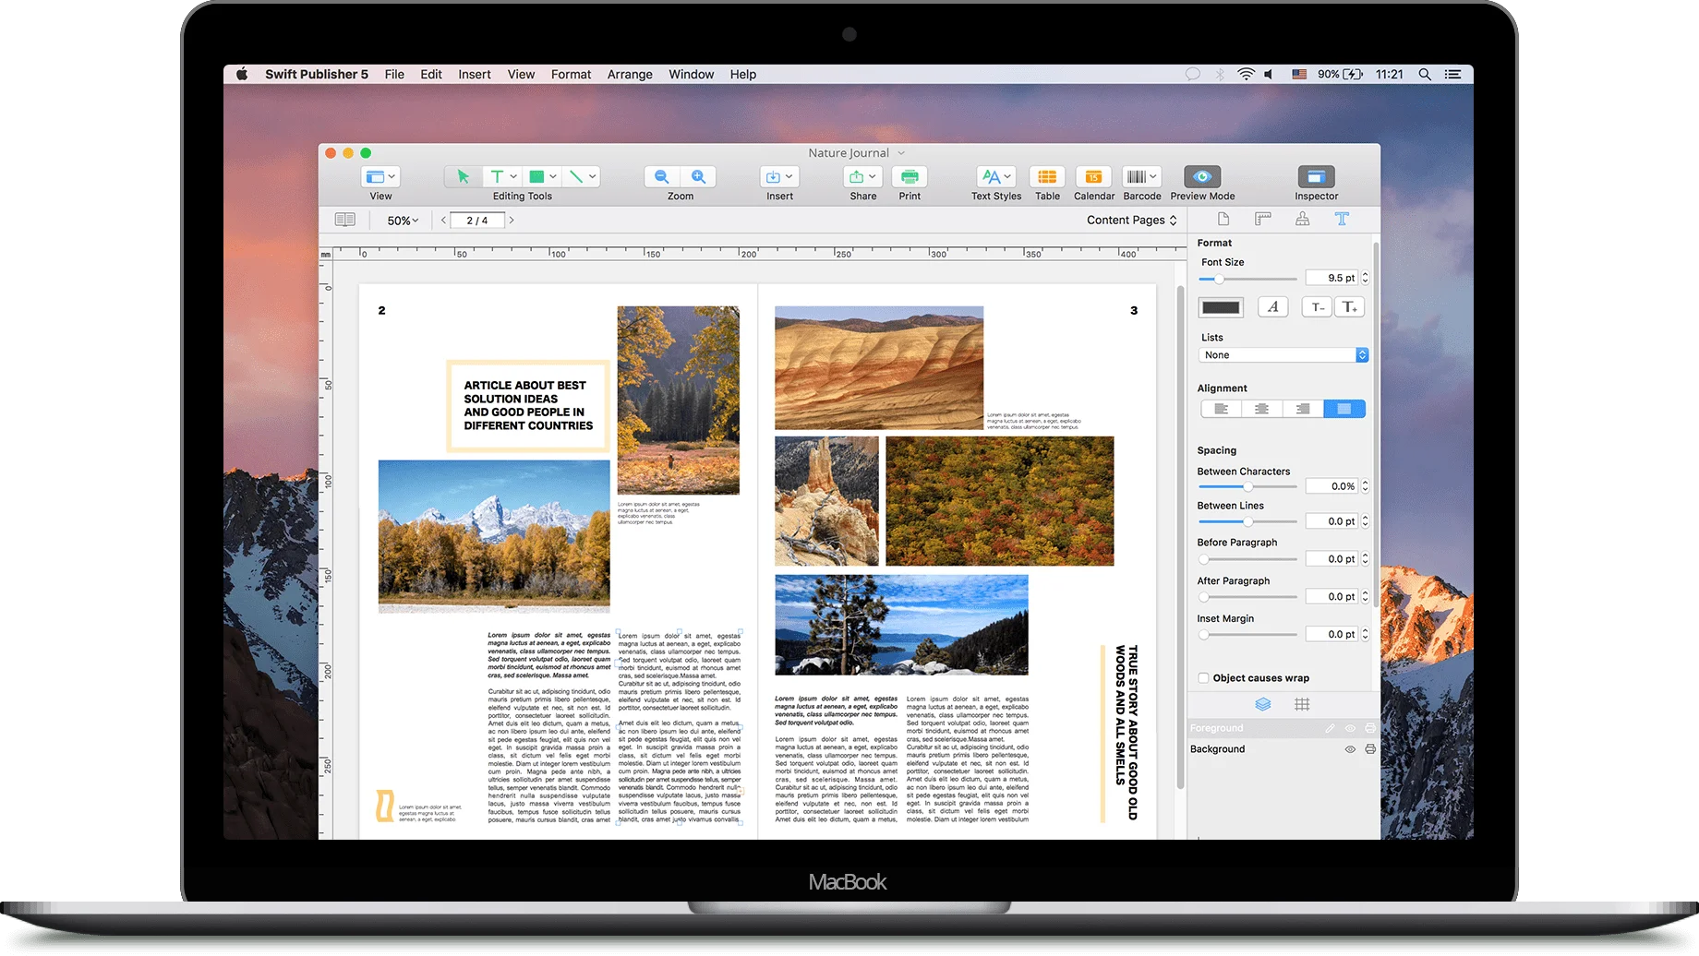Open the View toolbar dropdown
This screenshot has width=1699, height=956.
tap(380, 176)
